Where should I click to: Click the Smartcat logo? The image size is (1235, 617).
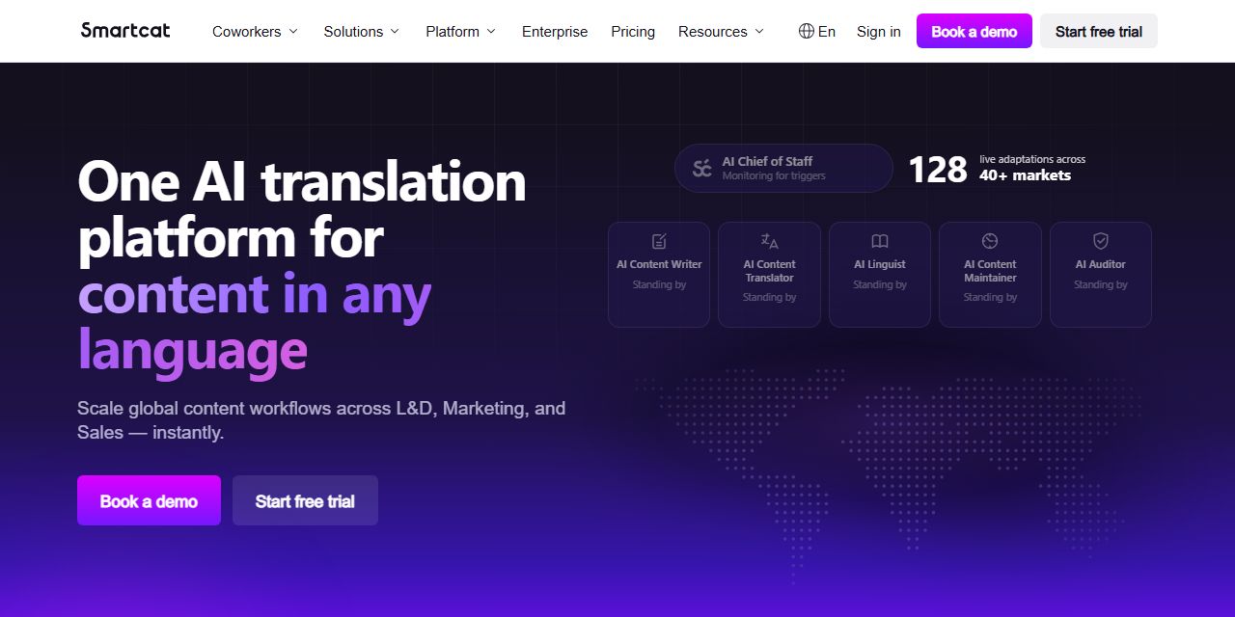(125, 31)
